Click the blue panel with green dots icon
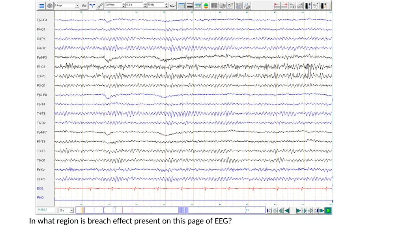The width and height of the screenshot is (404, 227). (x=198, y=6)
